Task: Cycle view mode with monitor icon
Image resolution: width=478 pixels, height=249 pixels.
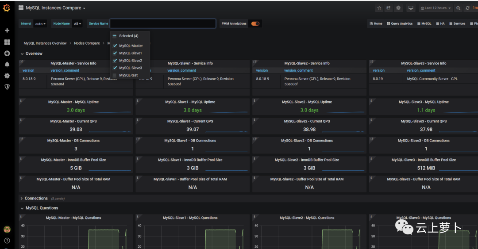Action: click(411, 8)
